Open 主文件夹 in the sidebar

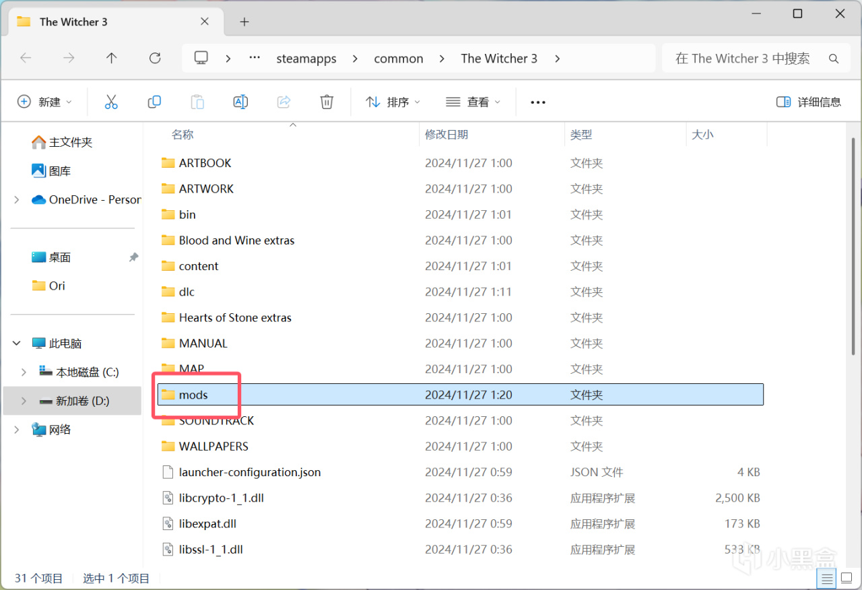pos(63,142)
